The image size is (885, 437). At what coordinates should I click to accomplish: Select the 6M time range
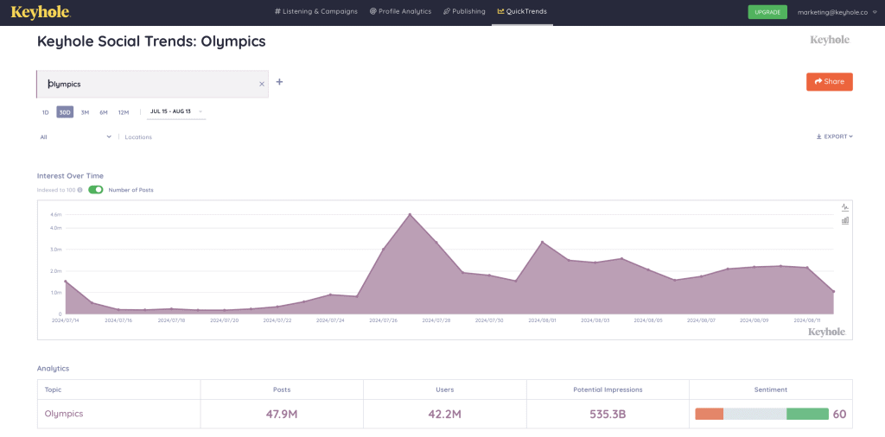pyautogui.click(x=104, y=112)
